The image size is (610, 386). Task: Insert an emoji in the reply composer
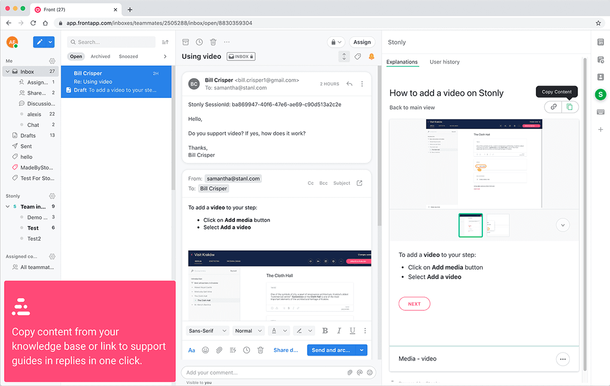click(205, 350)
